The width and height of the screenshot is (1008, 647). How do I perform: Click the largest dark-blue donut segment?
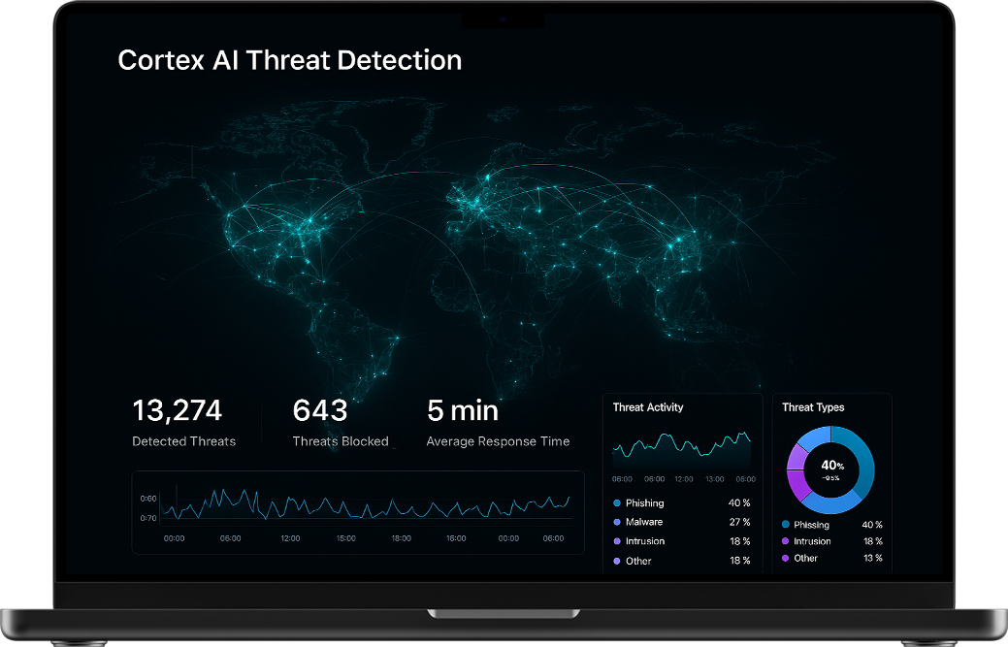pyautogui.click(x=862, y=464)
